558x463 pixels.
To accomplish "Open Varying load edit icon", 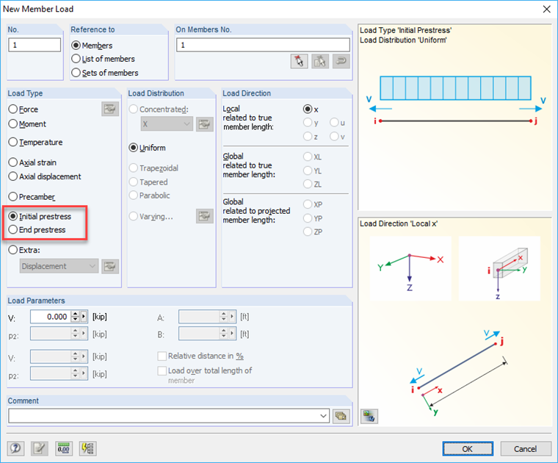I will point(205,216).
